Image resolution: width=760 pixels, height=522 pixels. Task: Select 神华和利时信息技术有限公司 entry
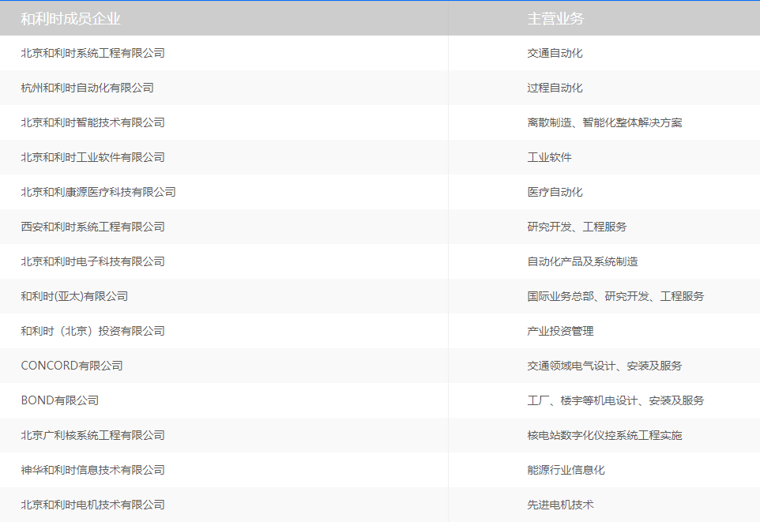click(92, 470)
